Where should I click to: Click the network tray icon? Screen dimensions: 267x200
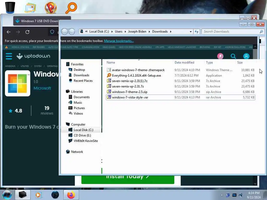pyautogui.click(x=234, y=195)
